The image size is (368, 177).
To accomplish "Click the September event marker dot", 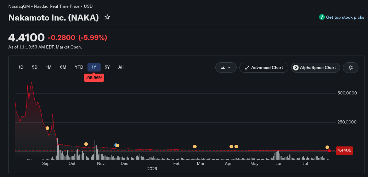I will [47, 128].
